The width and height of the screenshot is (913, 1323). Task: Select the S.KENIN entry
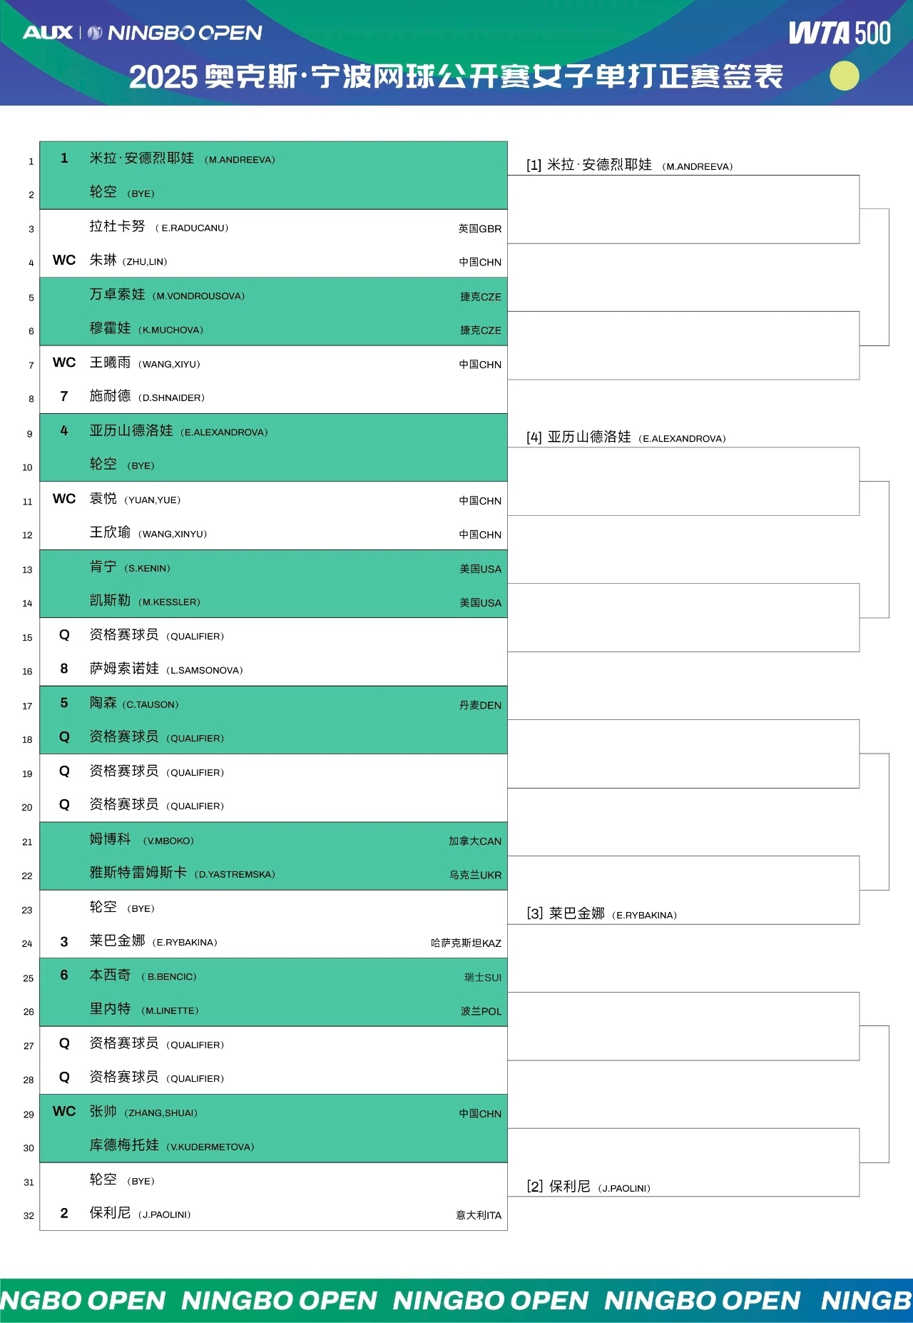click(273, 567)
